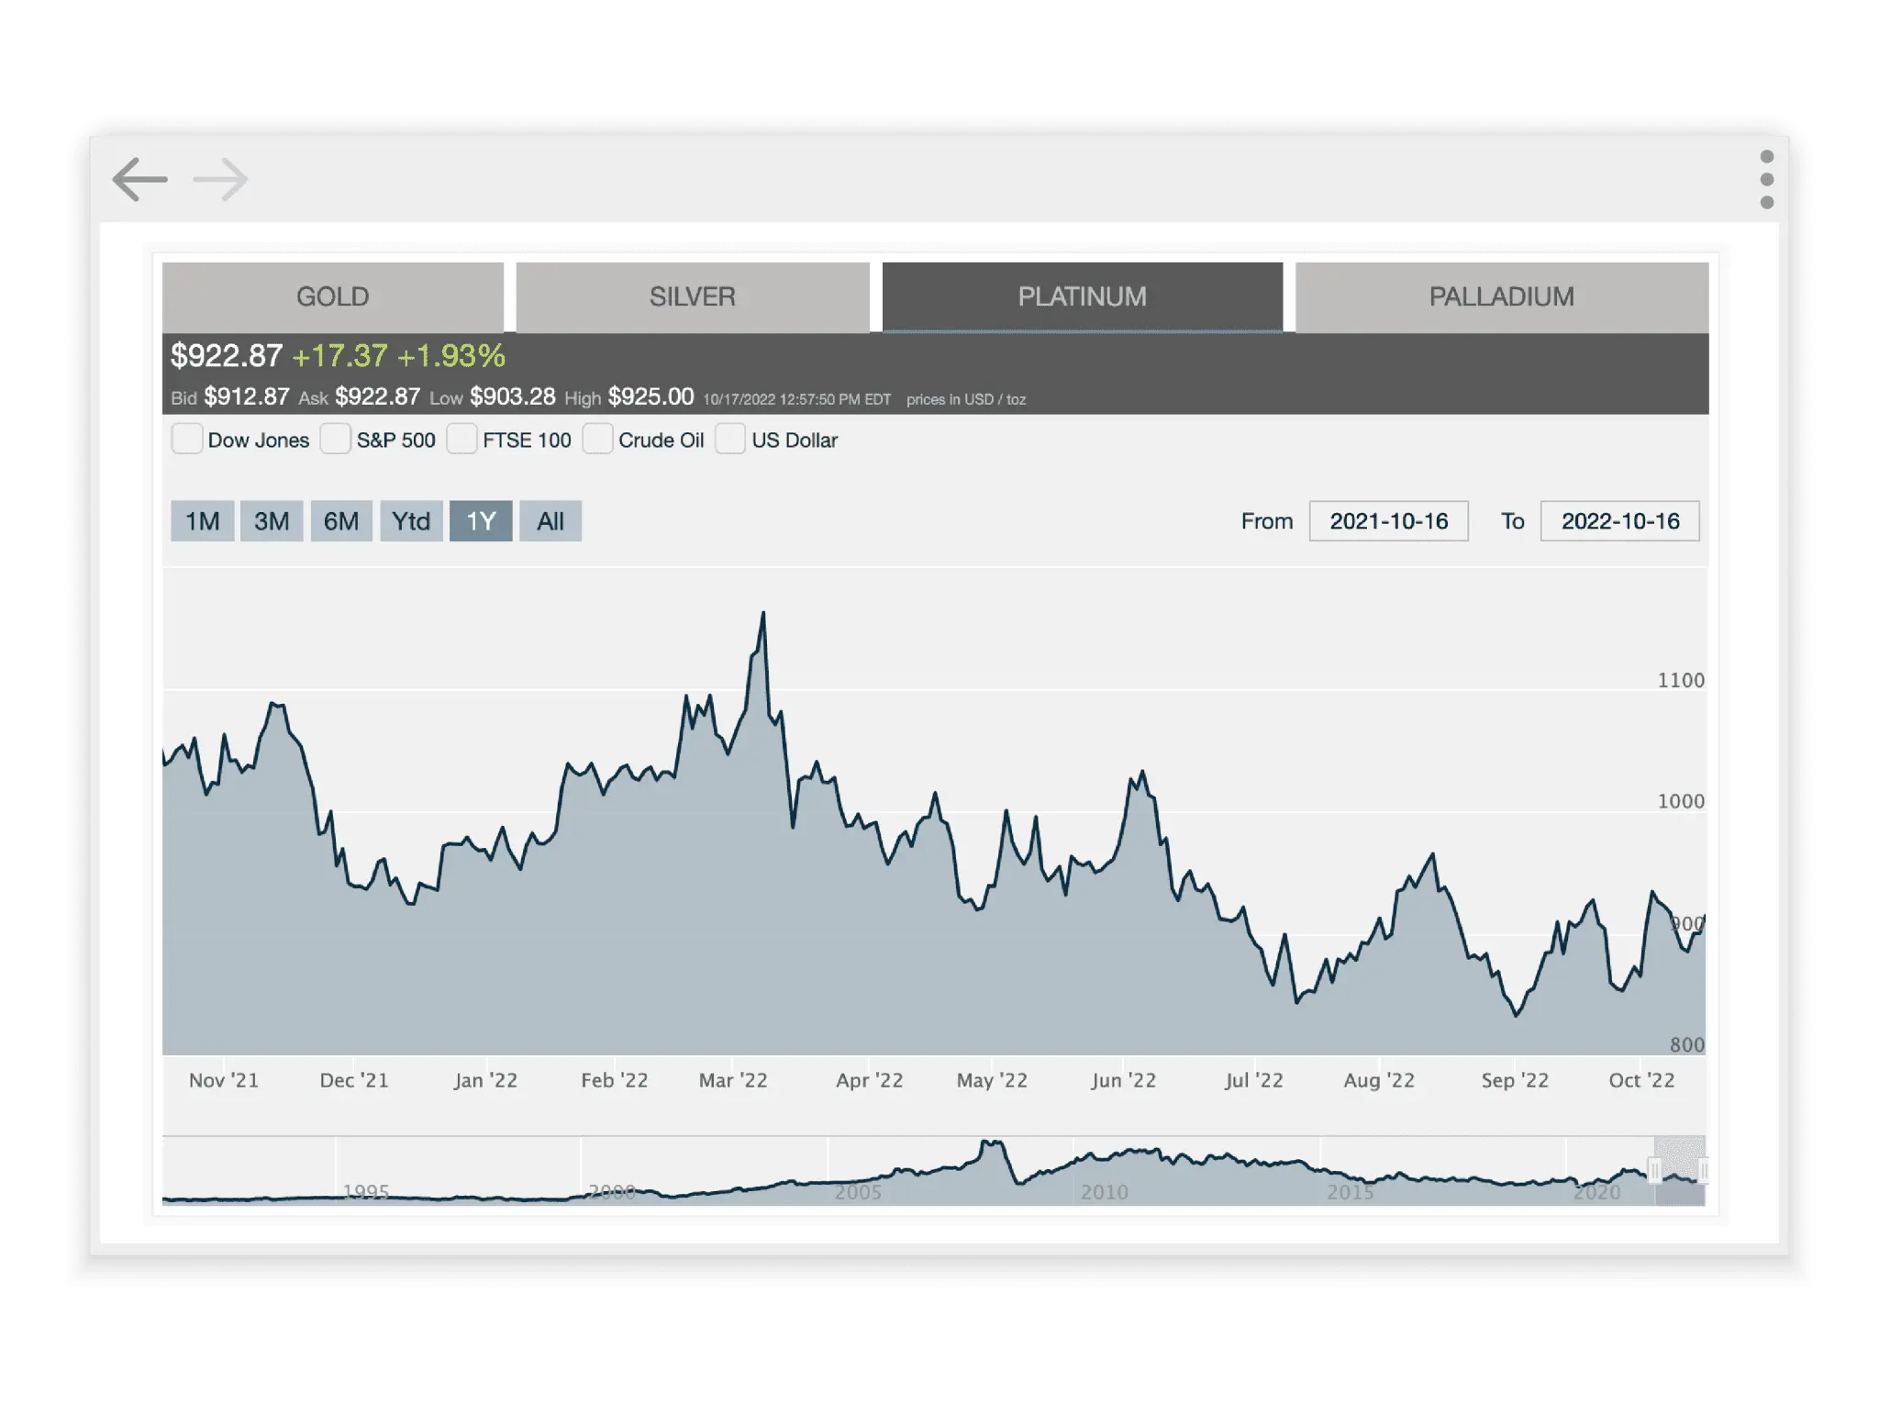This screenshot has height=1405, width=1879.
Task: Enable the FTSE 100 overlay
Action: coord(461,440)
